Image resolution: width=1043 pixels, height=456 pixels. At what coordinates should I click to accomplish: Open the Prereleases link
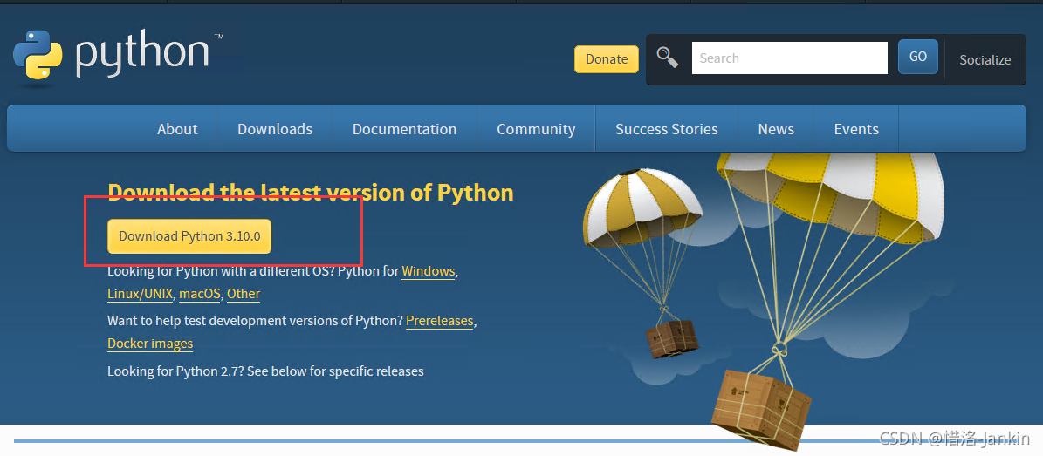click(x=440, y=320)
